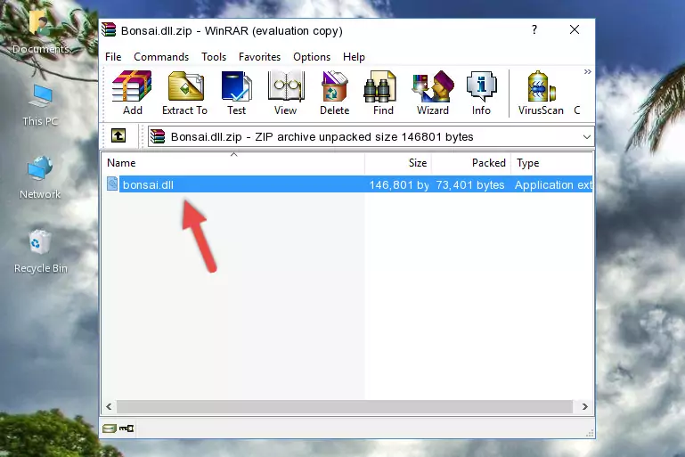Close the WinRAR window

(x=575, y=29)
